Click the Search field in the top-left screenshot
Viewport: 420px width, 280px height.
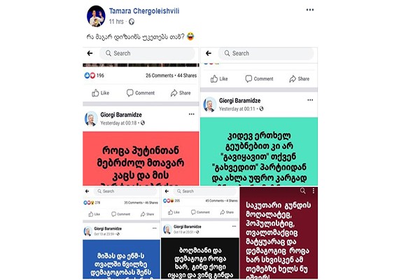[x=147, y=53]
